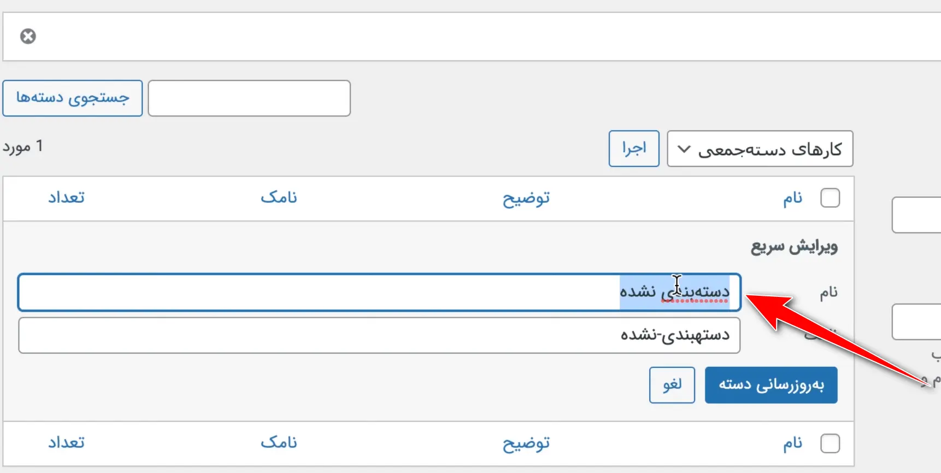Sort the table by the توضیح column
This screenshot has height=473, width=941.
click(x=526, y=198)
